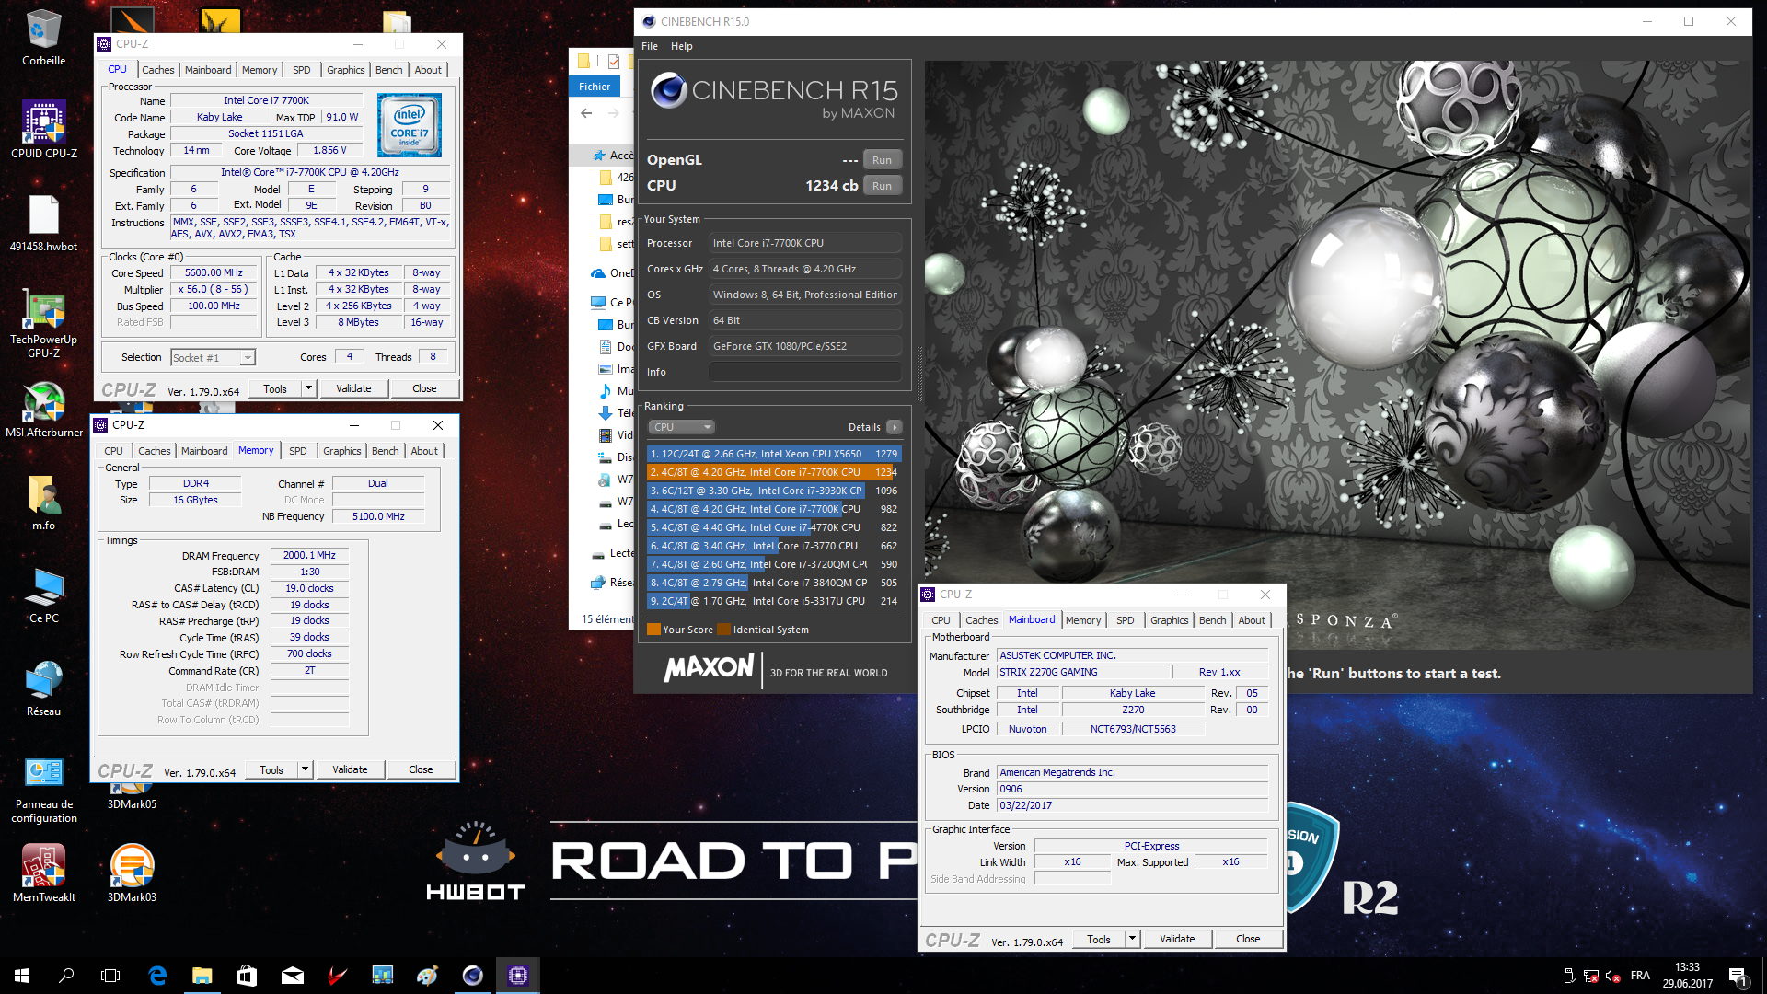Select highlighted ranking row scoring 1234

[x=773, y=472]
